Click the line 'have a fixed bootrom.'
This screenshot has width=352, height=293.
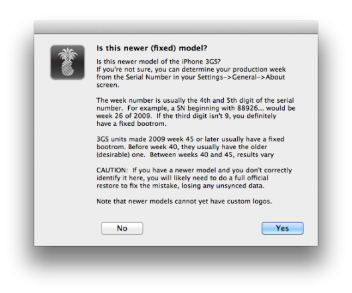click(x=132, y=124)
